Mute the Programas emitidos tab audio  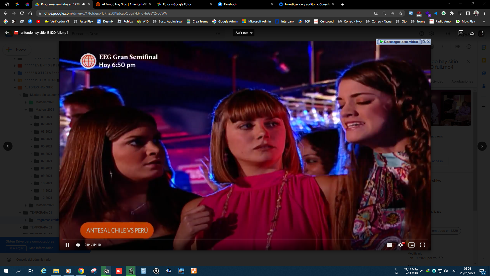[x=83, y=4]
